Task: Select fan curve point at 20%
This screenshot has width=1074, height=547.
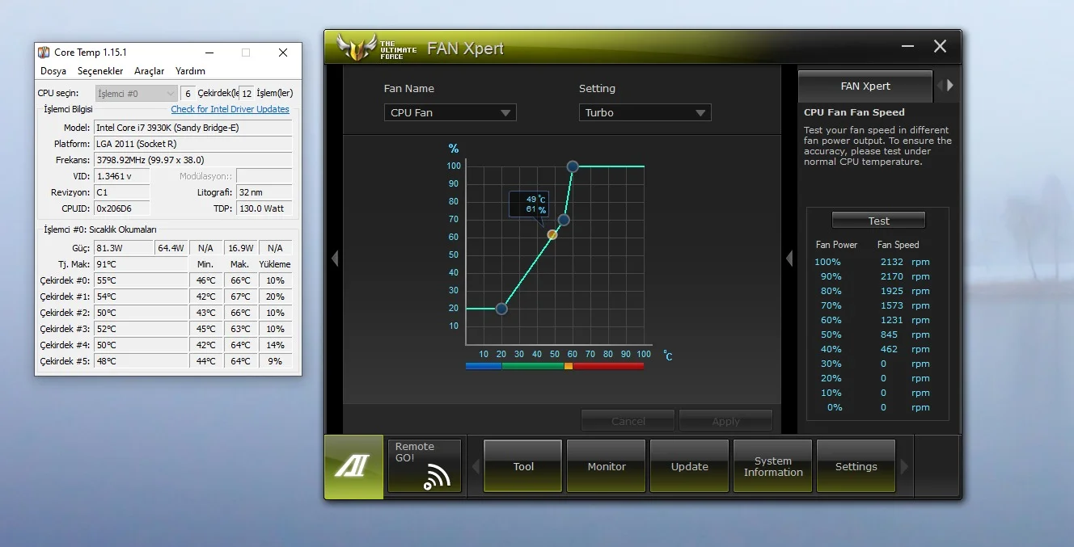Action: pyautogui.click(x=501, y=309)
